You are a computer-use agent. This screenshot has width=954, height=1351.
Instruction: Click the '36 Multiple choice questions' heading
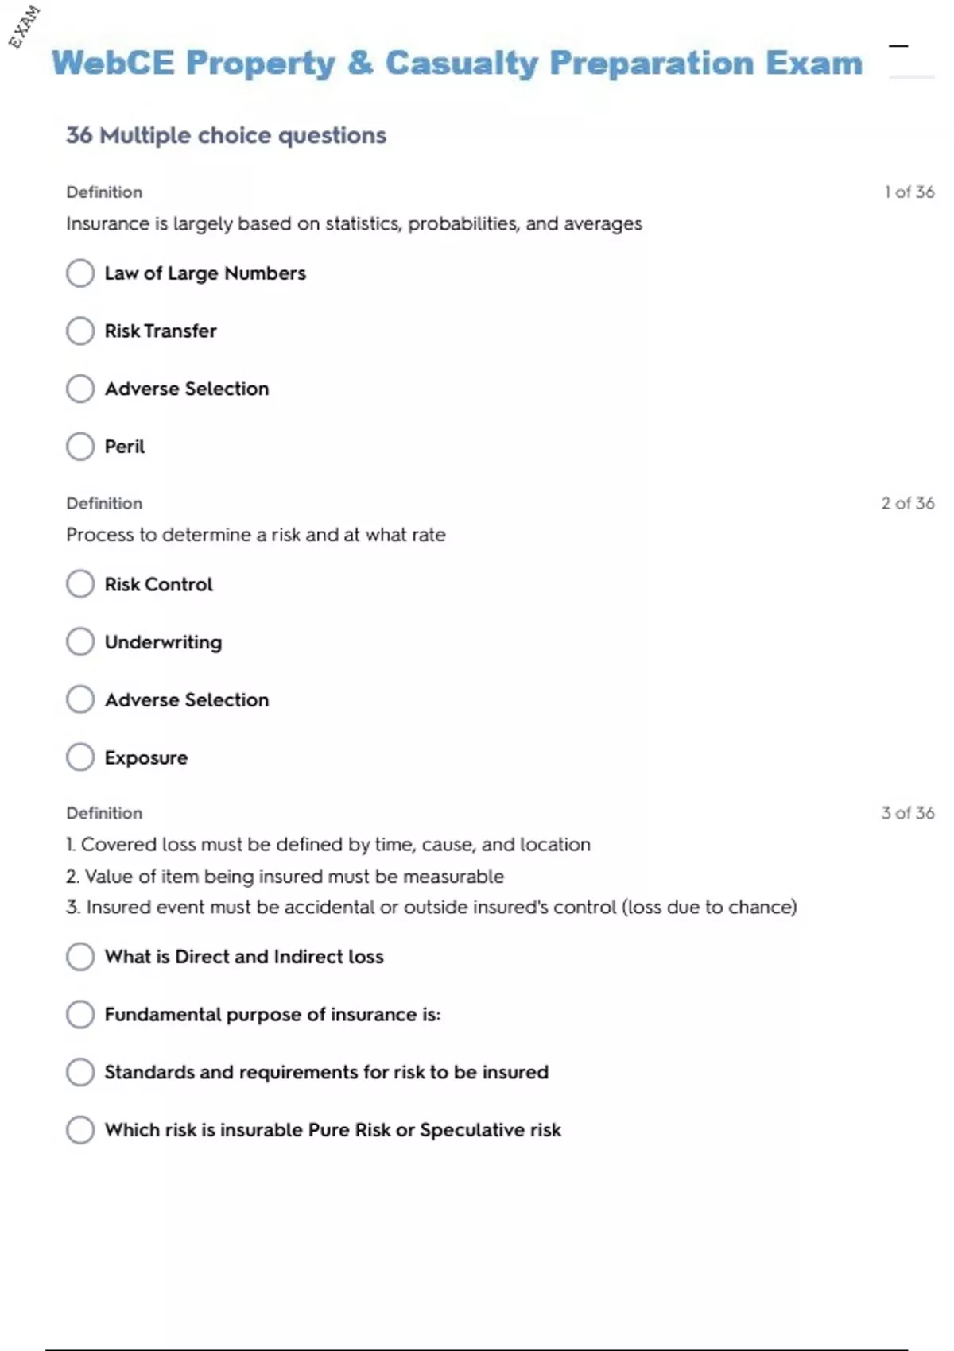(x=226, y=135)
